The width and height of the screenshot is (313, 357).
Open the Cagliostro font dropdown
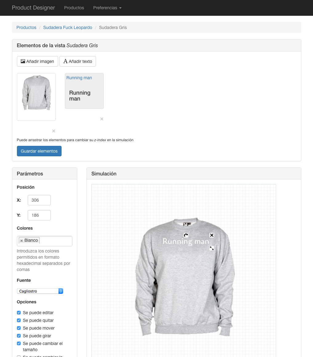click(x=40, y=291)
